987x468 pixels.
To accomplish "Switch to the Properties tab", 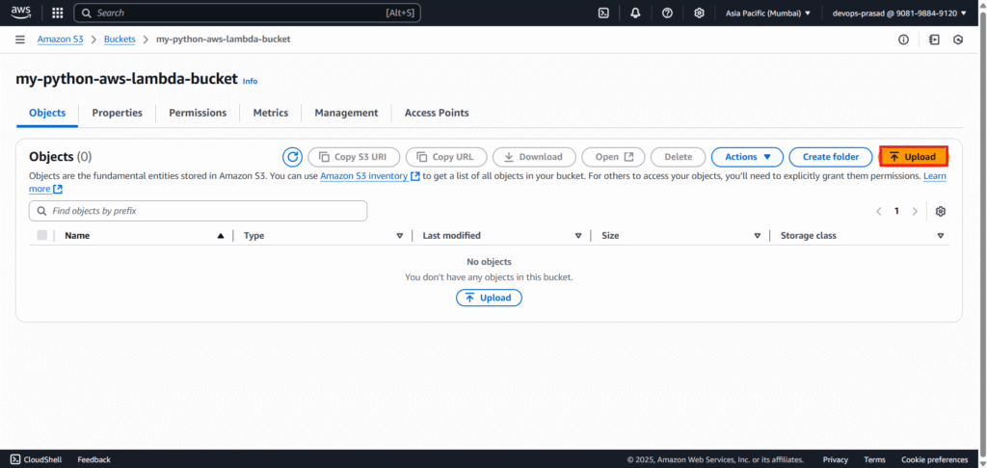I will 117,114.
